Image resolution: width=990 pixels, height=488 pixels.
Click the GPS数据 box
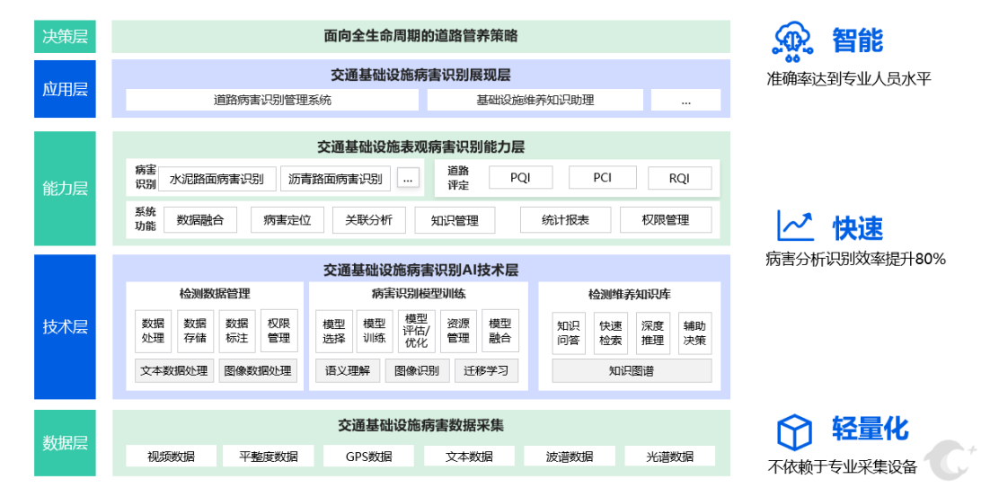[x=368, y=456]
